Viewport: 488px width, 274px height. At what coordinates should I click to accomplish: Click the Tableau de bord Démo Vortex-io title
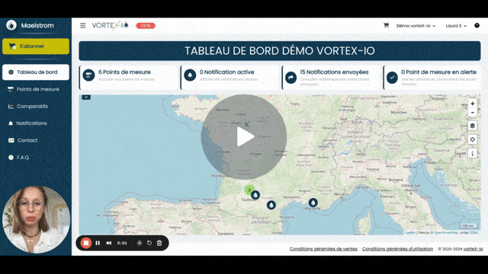(280, 51)
